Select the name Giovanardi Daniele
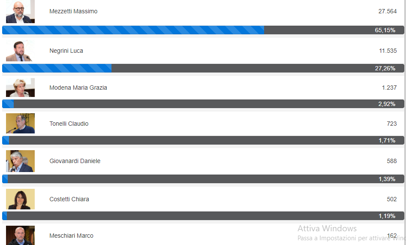 [x=75, y=161]
